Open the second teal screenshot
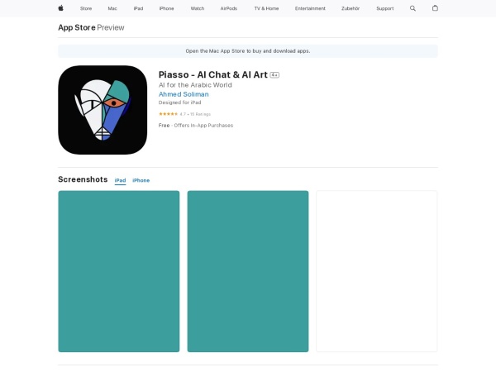Viewport: 496px width, 372px height. tap(248, 271)
